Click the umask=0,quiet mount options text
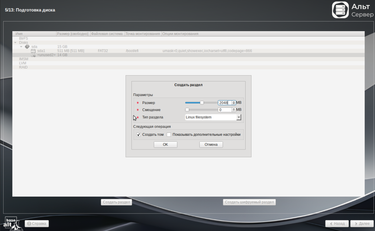Screen dimensions: 375x231 pos(207,51)
